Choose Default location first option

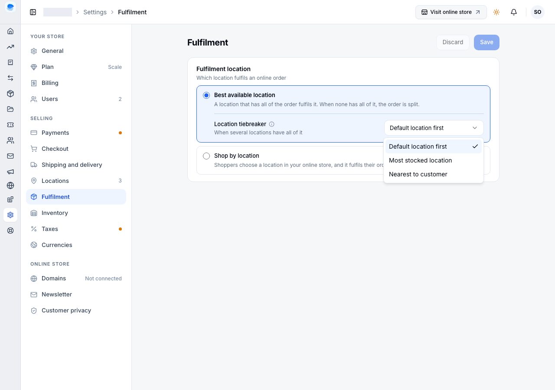click(434, 146)
